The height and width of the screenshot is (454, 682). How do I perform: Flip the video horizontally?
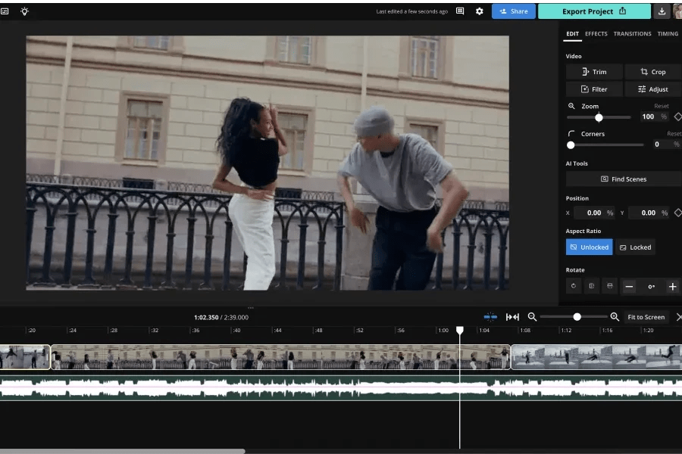(x=592, y=286)
